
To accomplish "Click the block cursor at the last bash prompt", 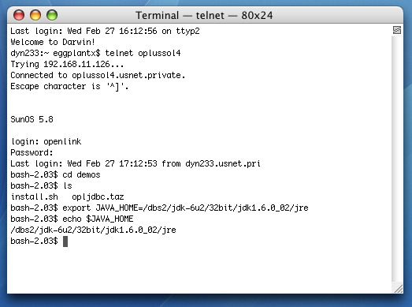I will click(x=65, y=241).
